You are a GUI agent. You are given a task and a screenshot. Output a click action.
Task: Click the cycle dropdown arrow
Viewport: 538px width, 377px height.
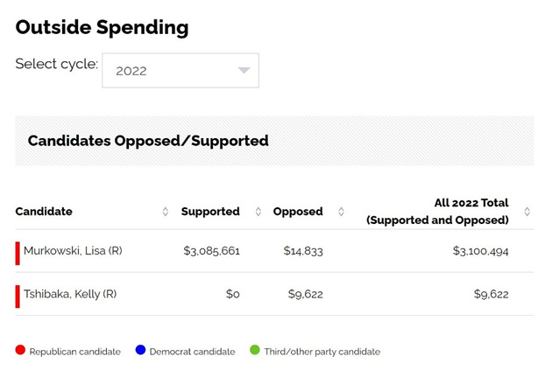click(x=244, y=71)
